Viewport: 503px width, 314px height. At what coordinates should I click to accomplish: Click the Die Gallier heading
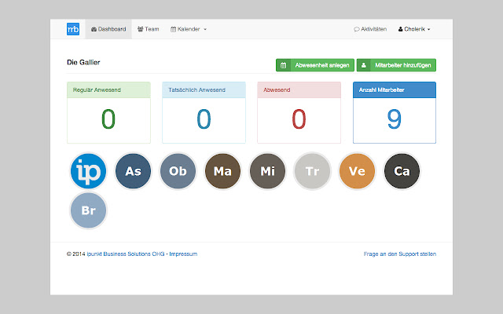(x=83, y=63)
